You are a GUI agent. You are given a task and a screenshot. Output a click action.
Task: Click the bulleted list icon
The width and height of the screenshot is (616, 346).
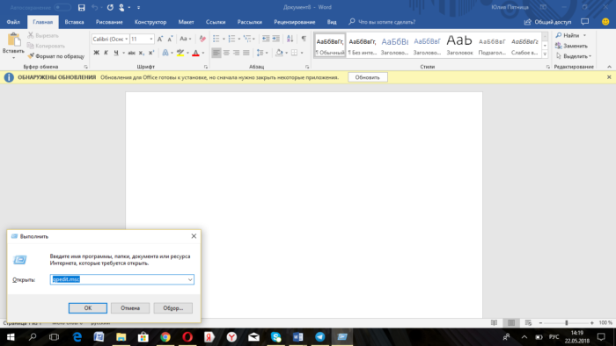pos(216,39)
